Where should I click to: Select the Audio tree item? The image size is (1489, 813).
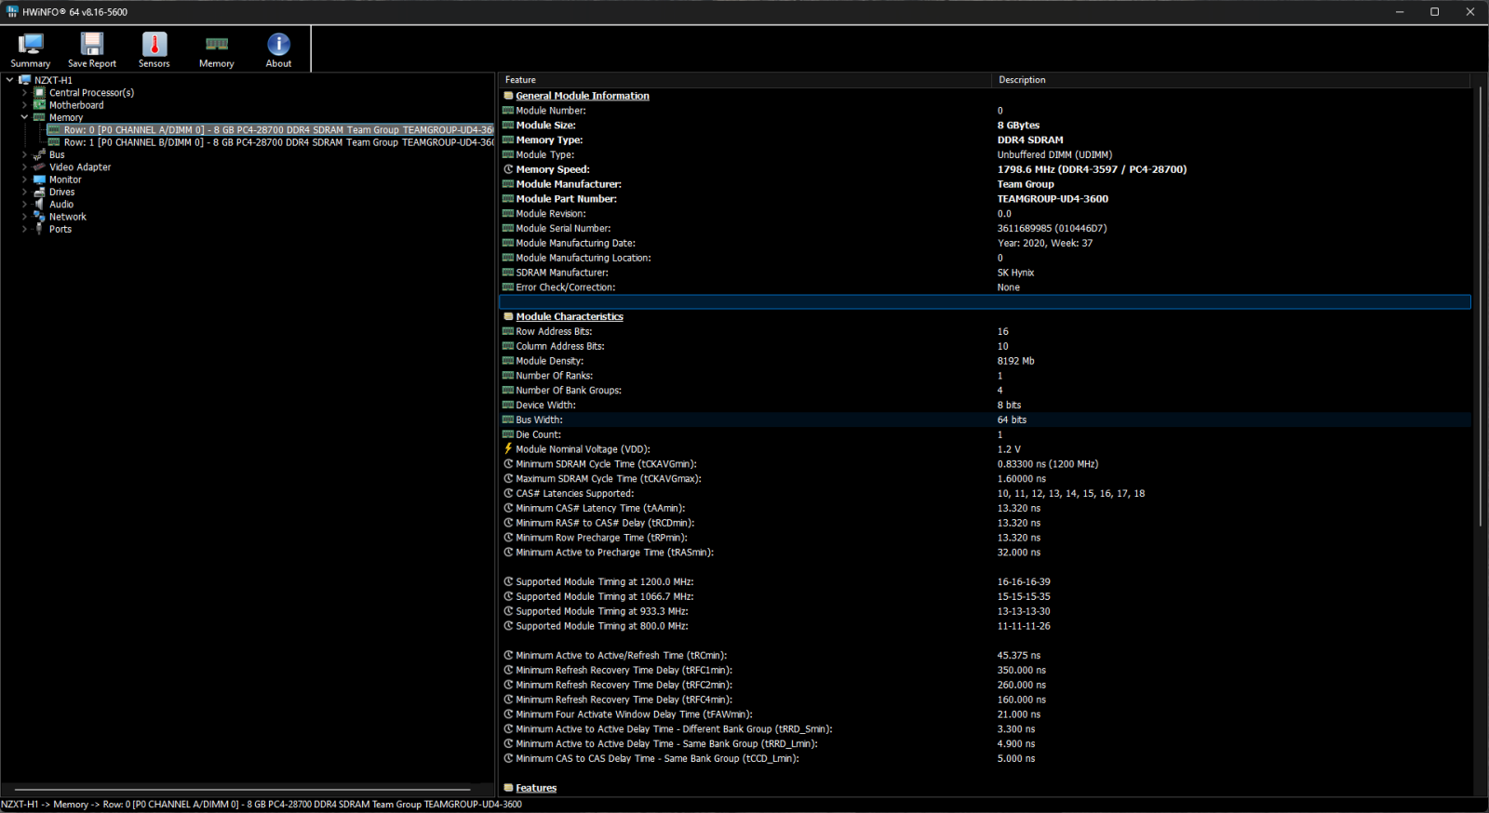pos(61,205)
